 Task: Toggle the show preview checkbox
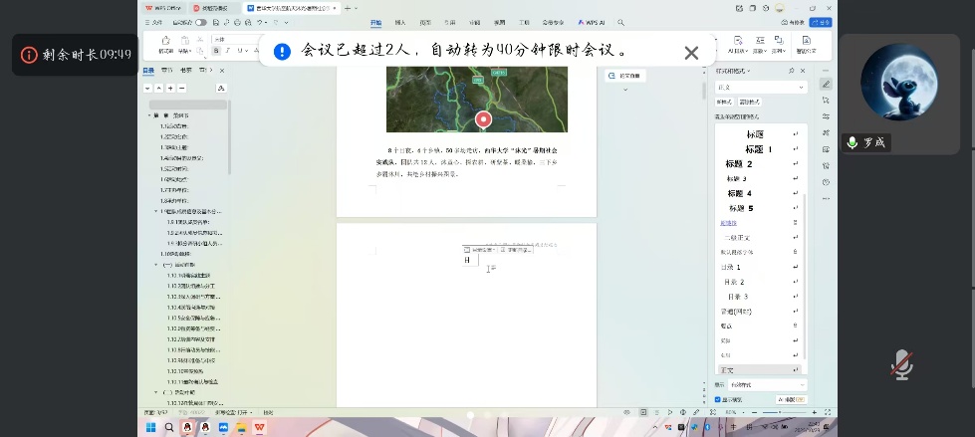pos(719,399)
